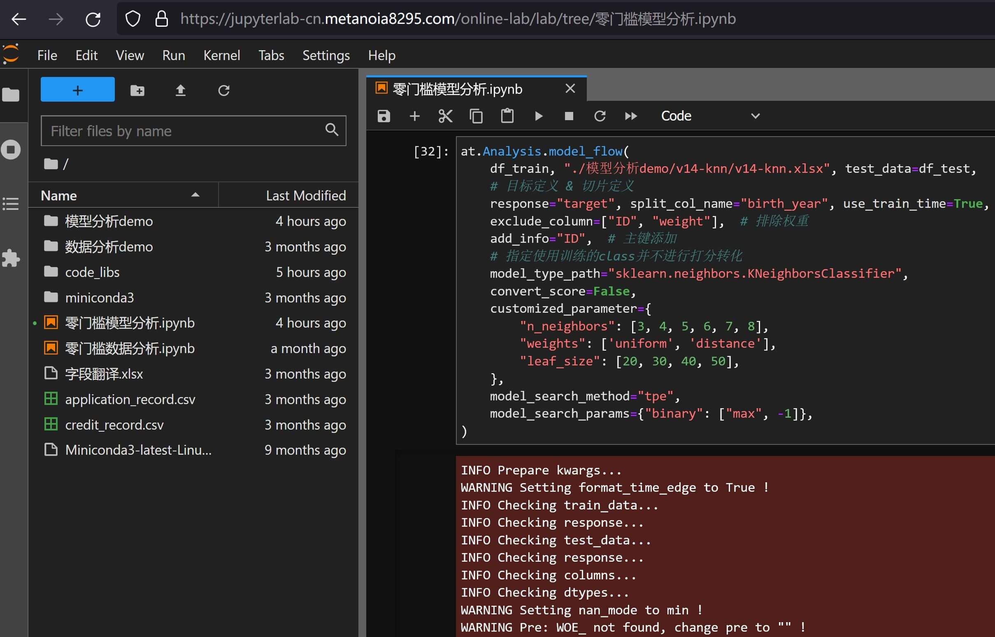Viewport: 995px width, 637px height.
Task: Show the Table of Contents sidebar
Action: pyautogui.click(x=11, y=204)
